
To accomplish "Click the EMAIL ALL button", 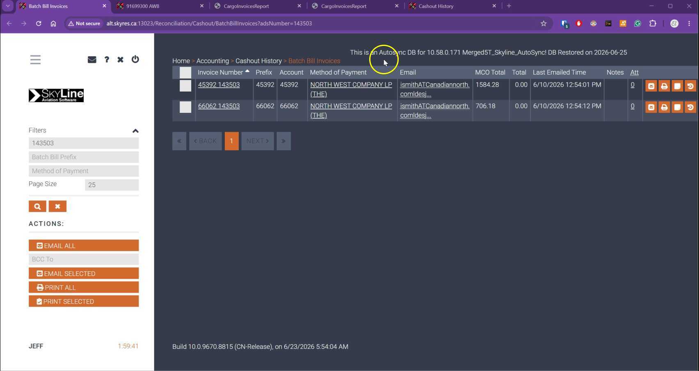I will (84, 245).
